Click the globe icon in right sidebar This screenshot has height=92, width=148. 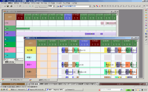tap(146, 34)
